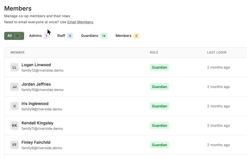Select the name Iris Inglewood

pos(35,104)
